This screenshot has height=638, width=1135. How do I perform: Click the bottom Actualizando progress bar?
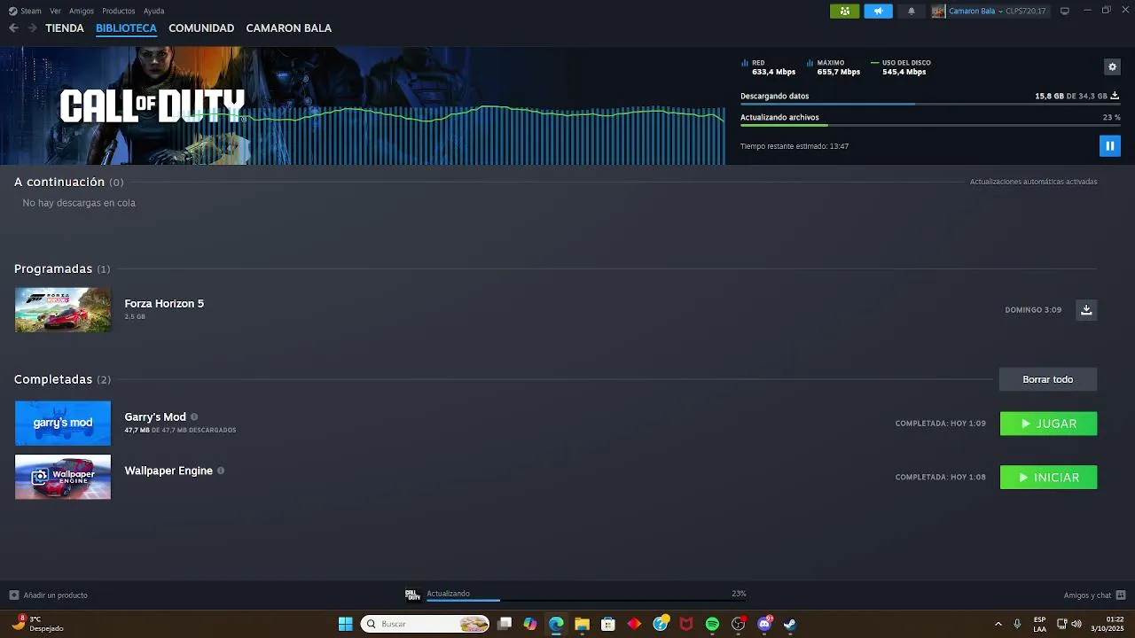pyautogui.click(x=586, y=600)
